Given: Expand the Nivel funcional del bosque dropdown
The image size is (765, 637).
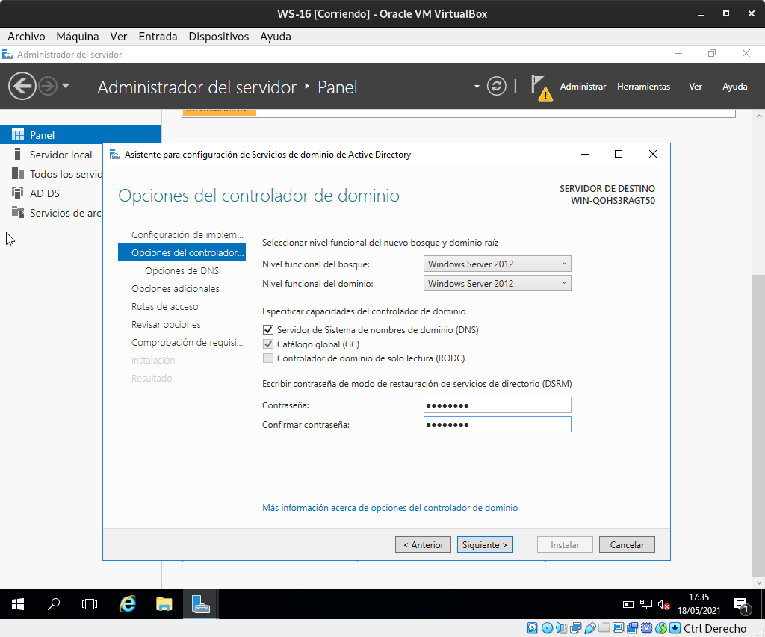Looking at the screenshot, I should coord(497,264).
